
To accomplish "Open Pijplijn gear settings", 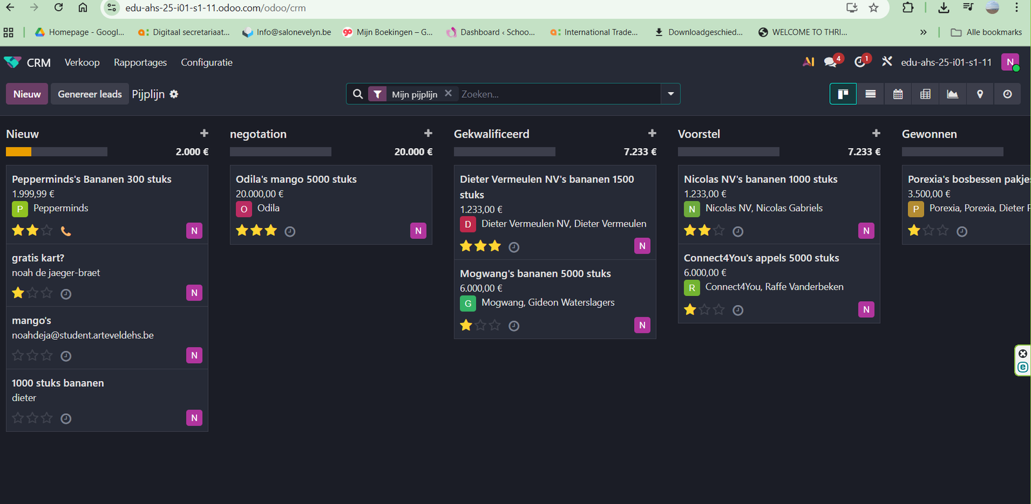I will (174, 94).
